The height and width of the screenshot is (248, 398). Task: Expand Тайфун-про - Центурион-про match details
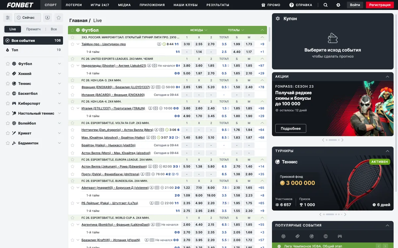[x=78, y=44]
